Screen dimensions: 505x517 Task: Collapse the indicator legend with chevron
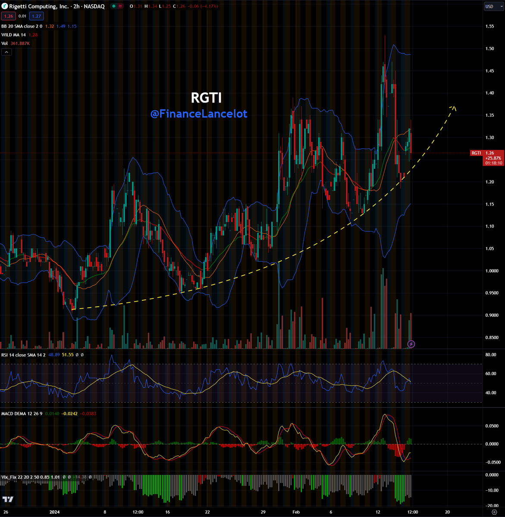(6, 52)
